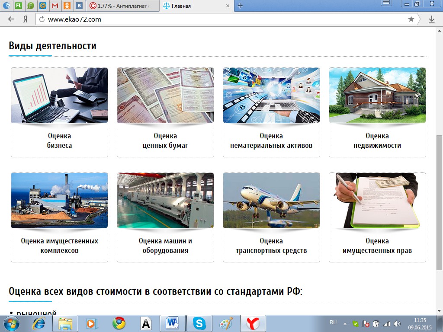
Task: Open a new browser tab
Action: 240,6
